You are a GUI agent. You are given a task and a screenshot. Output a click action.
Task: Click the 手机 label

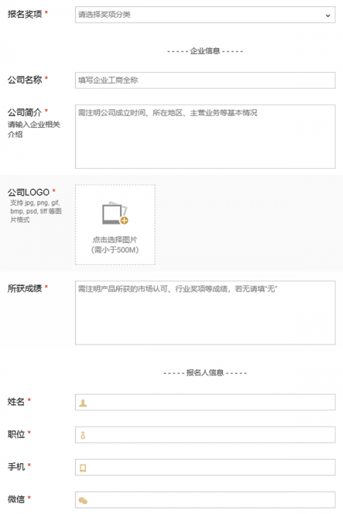coord(16,467)
